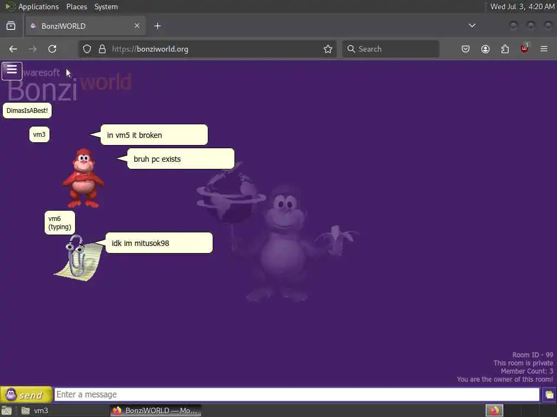
Task: Go forward in Firefox
Action: pyautogui.click(x=33, y=49)
